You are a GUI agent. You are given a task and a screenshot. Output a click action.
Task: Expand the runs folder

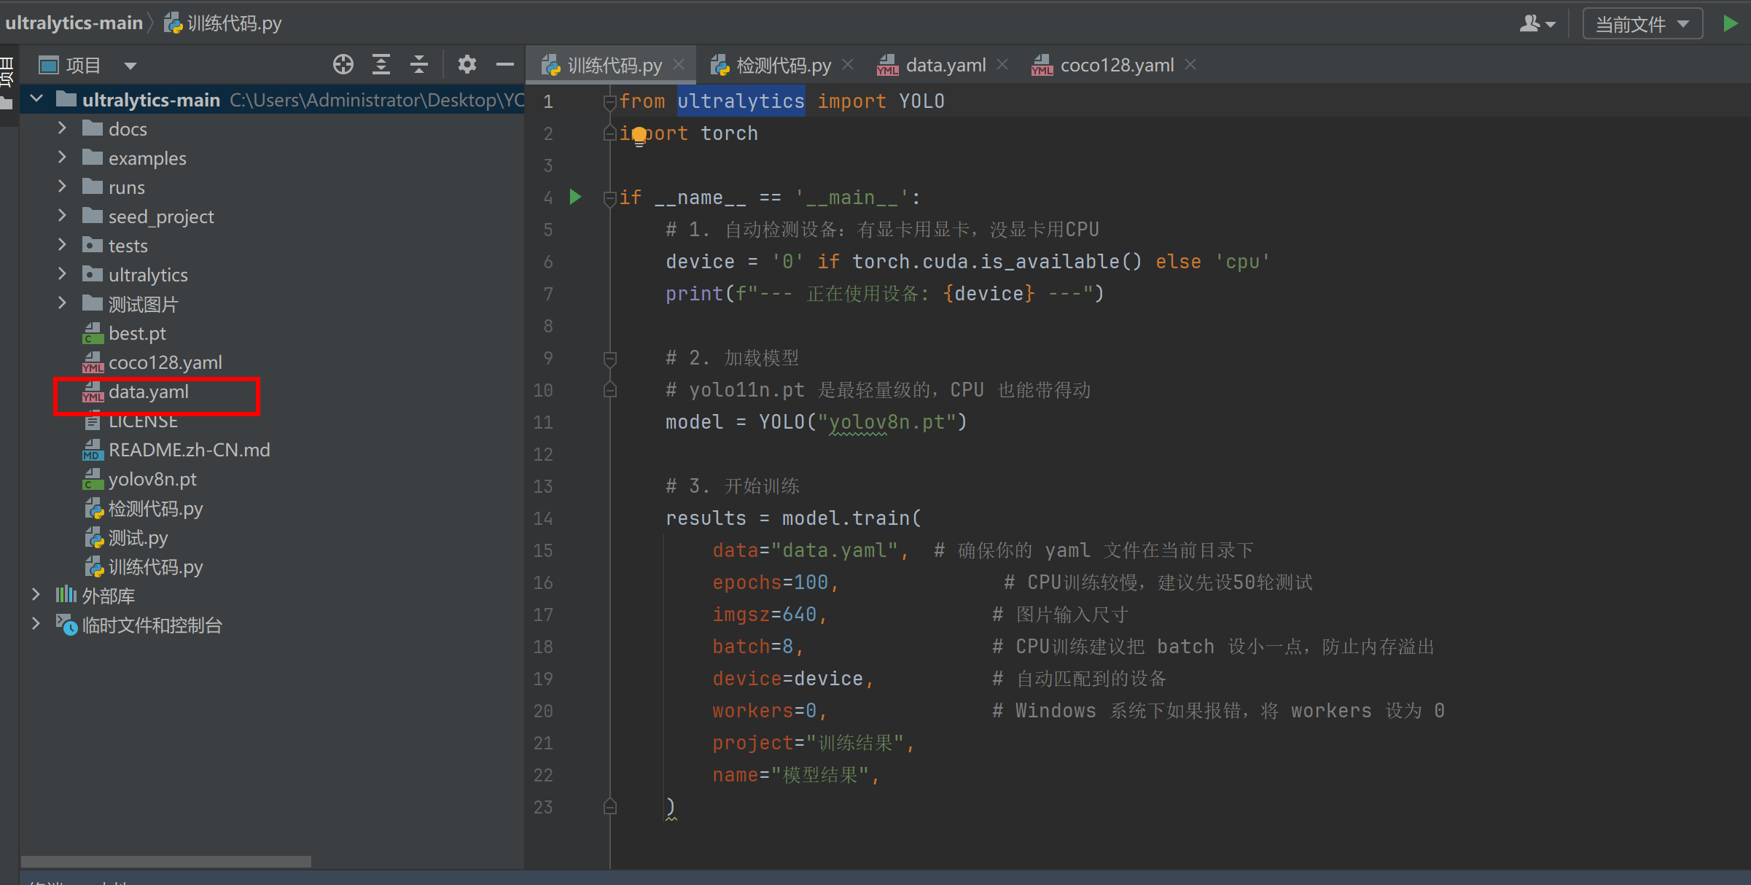point(63,187)
